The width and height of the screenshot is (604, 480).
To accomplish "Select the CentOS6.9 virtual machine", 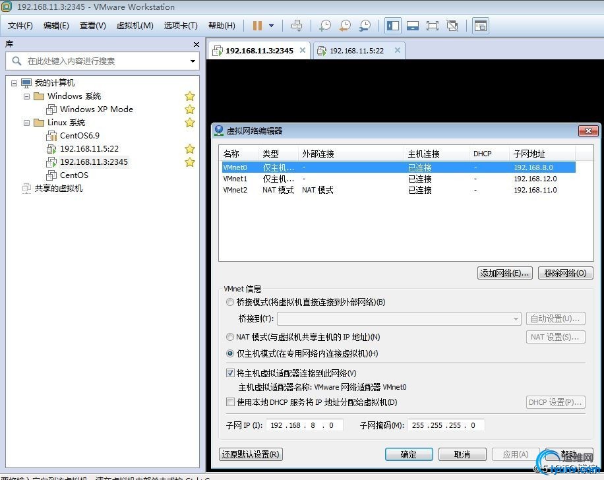I will (x=79, y=136).
